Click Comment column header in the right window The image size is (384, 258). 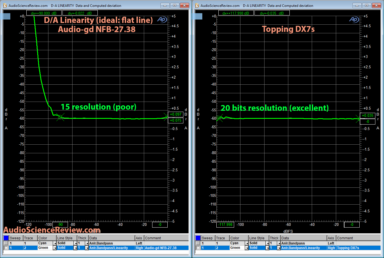click(358, 238)
